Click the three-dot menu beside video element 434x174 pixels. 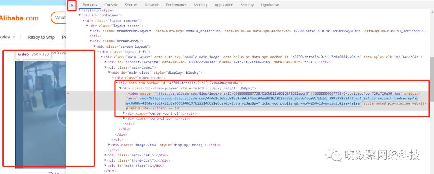pyautogui.click(x=69, y=93)
